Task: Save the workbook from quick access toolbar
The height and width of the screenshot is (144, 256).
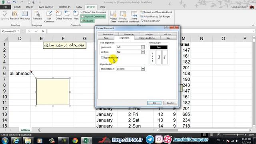Action: 9,2
